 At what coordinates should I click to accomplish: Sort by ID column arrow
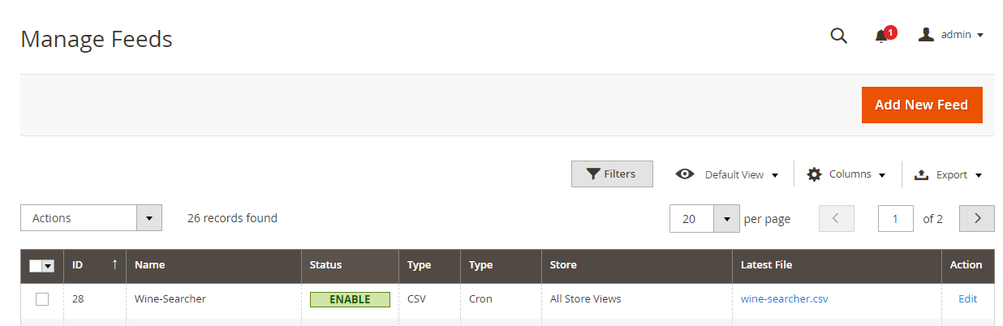[114, 264]
